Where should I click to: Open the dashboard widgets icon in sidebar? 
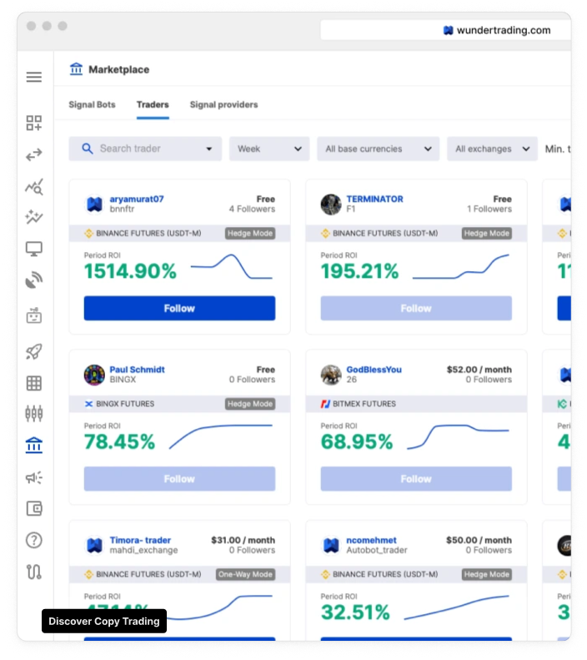point(34,123)
